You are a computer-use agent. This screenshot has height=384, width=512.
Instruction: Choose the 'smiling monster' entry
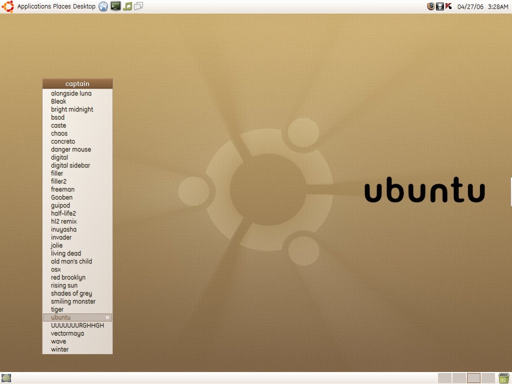[x=77, y=301]
